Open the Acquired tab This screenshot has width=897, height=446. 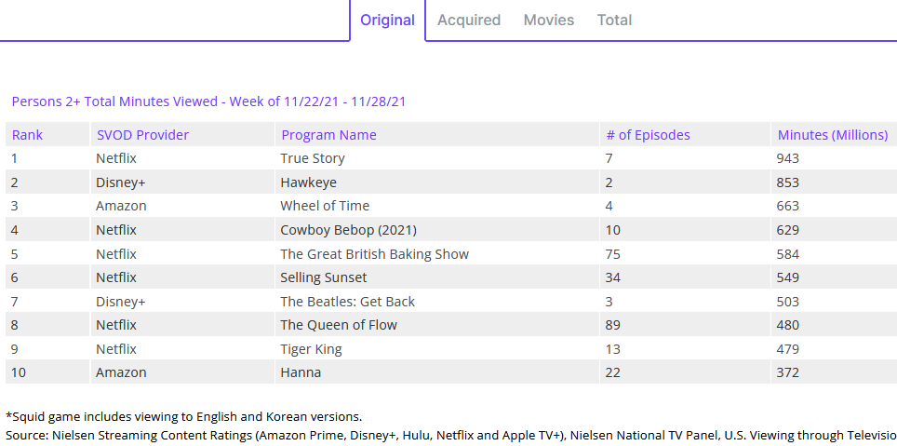coord(468,20)
